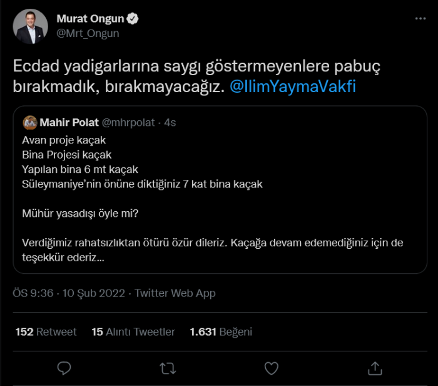438x386 pixels.
Task: Click the blue verified badge beside Murat Ongun
Action: pos(133,19)
